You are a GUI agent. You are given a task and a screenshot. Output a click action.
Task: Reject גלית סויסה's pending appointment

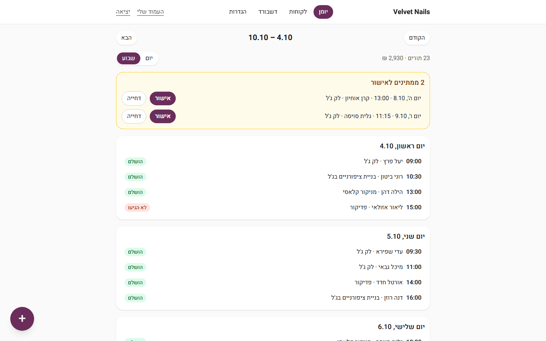pos(134,116)
